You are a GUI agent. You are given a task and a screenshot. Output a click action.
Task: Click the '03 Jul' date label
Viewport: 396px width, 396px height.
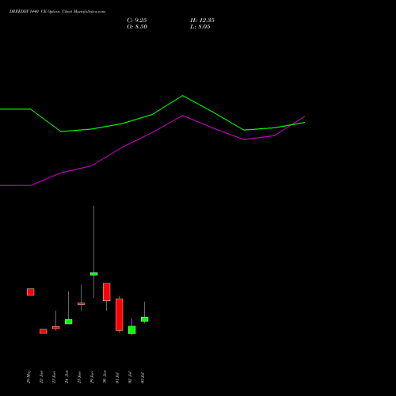(143, 378)
